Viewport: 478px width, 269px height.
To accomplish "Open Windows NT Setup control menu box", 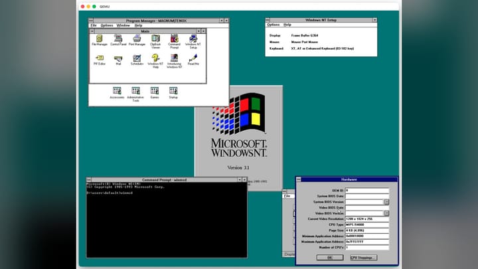I will (268, 20).
